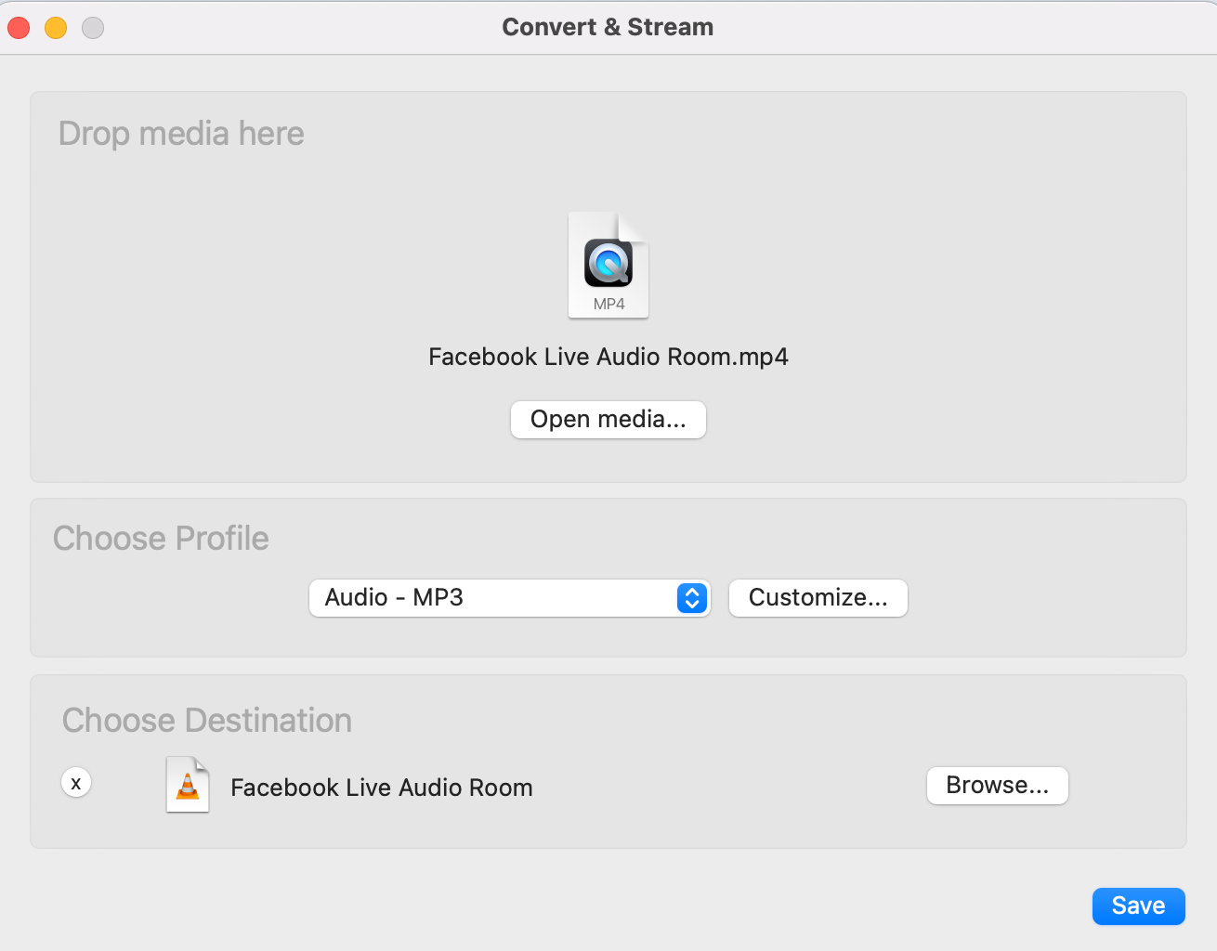Click the blue up-down arrows on the profile selector
The image size is (1217, 951).
692,598
